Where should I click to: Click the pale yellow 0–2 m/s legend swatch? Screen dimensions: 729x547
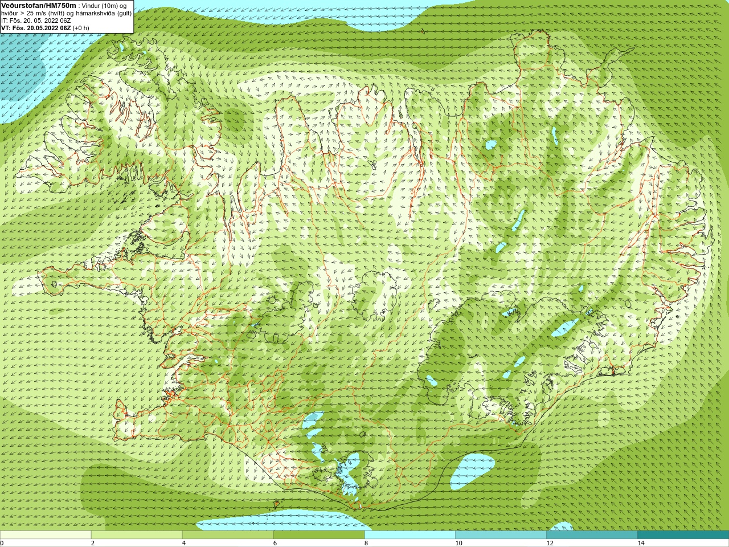coord(46,535)
